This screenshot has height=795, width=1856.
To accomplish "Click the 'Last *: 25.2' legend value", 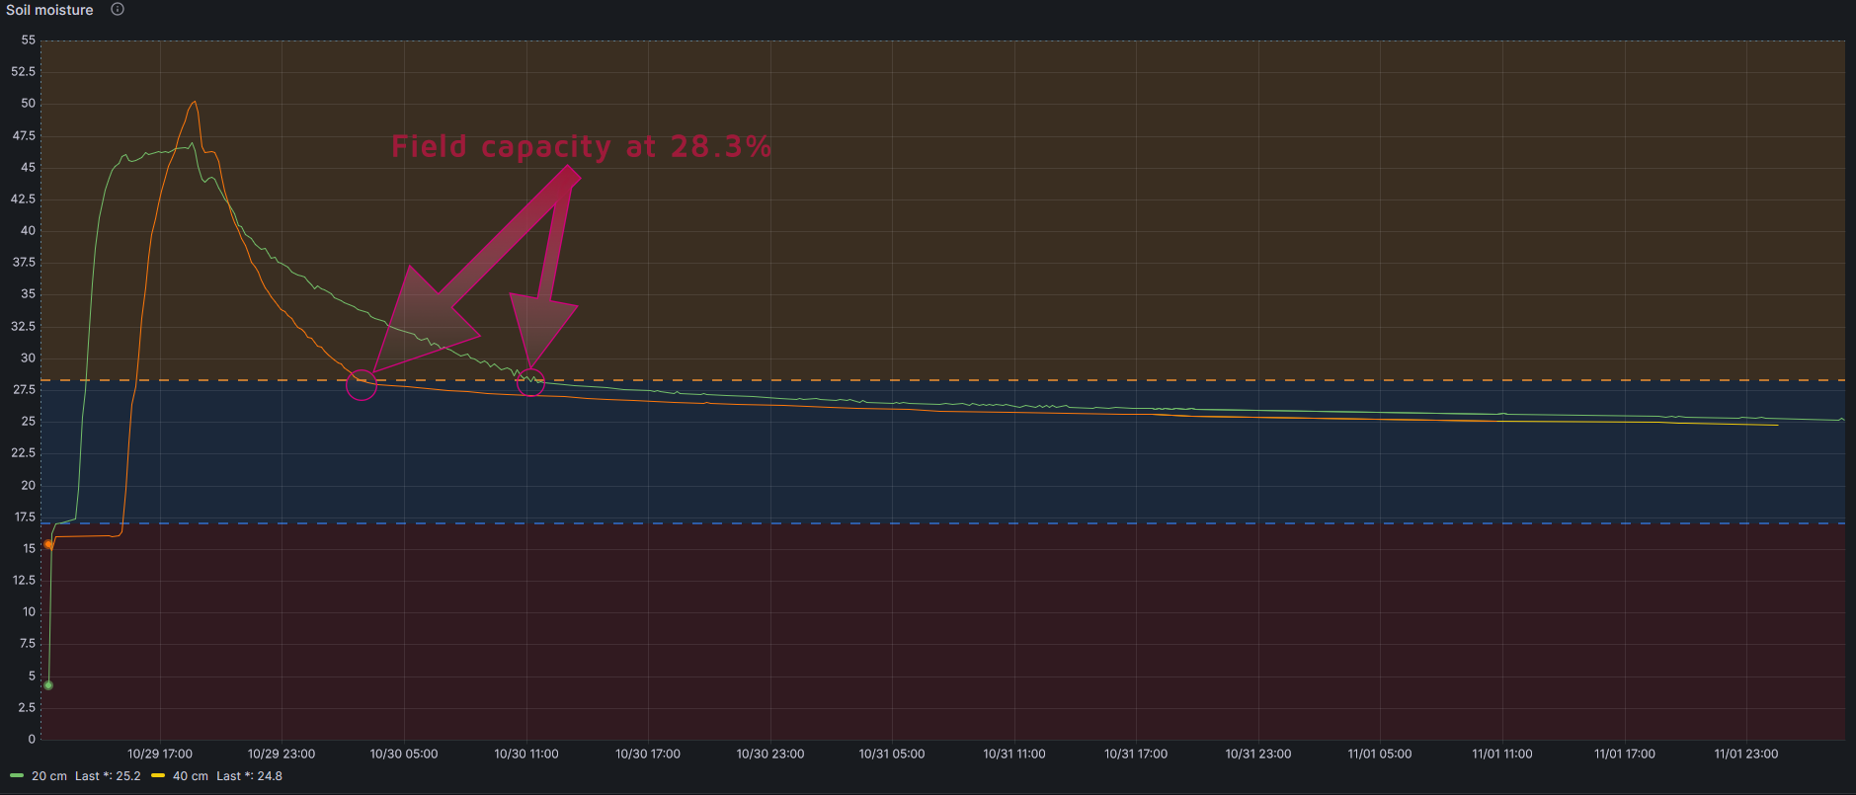I will (x=108, y=776).
